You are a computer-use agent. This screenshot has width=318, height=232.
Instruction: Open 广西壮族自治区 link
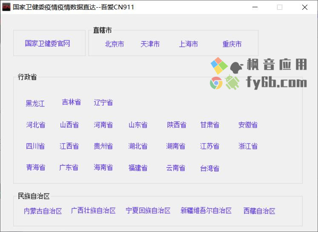coord(93,211)
